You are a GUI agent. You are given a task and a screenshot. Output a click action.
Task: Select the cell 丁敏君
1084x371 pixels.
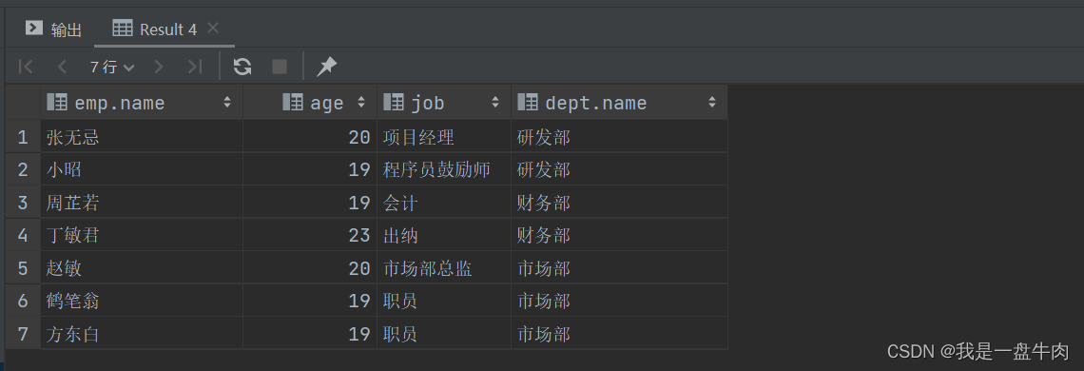[x=142, y=235]
